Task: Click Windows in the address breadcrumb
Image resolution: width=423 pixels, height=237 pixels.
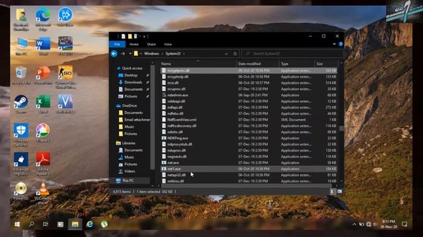Action: [151, 54]
